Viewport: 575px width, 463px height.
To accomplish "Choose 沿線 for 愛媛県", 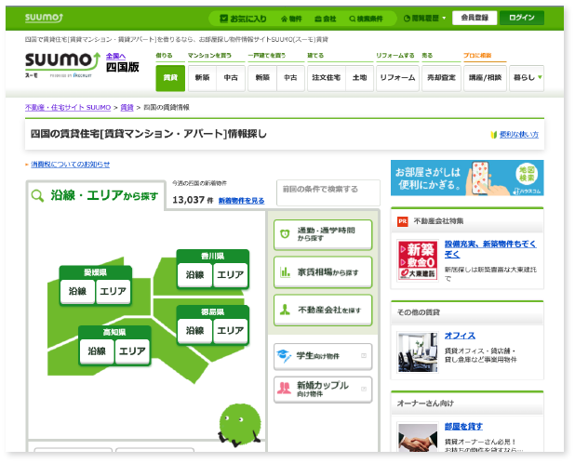I will click(77, 292).
